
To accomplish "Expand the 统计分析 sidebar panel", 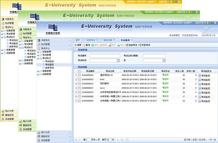I will click(70, 132).
